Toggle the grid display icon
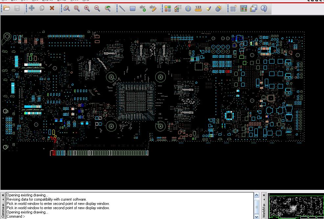This screenshot has height=219, width=324. (233, 9)
